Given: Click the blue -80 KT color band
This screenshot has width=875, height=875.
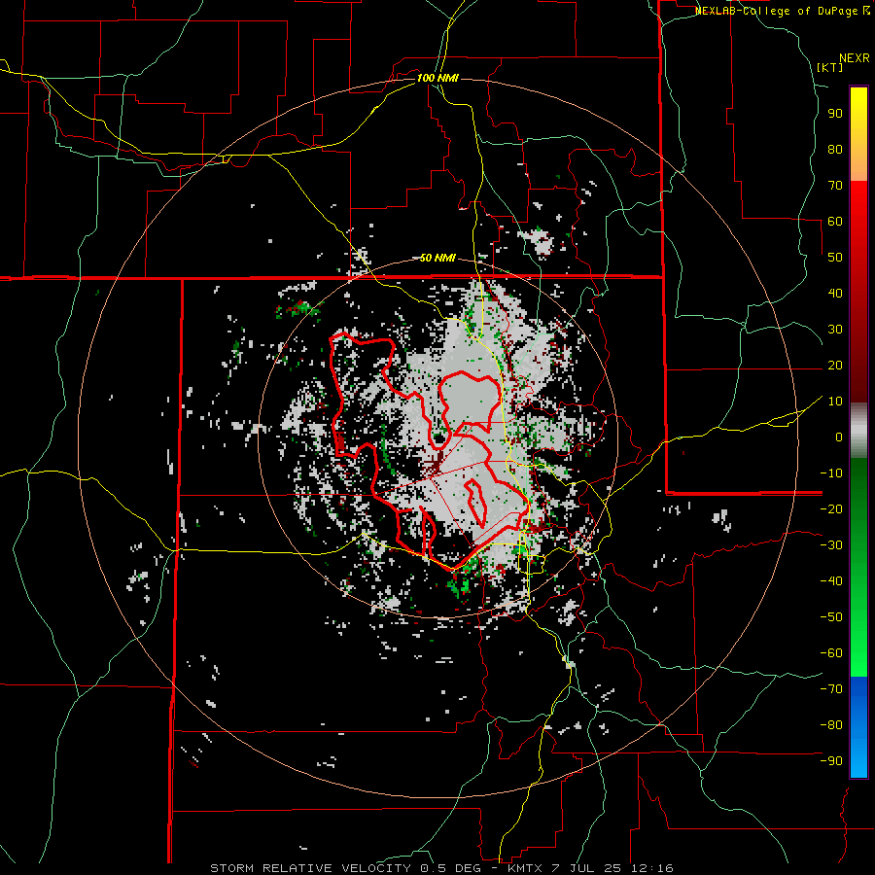Looking at the screenshot, I should click(x=858, y=725).
